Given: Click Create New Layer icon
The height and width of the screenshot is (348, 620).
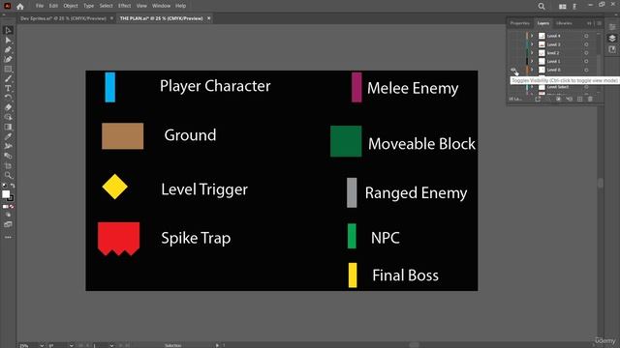Looking at the screenshot, I should (x=579, y=99).
